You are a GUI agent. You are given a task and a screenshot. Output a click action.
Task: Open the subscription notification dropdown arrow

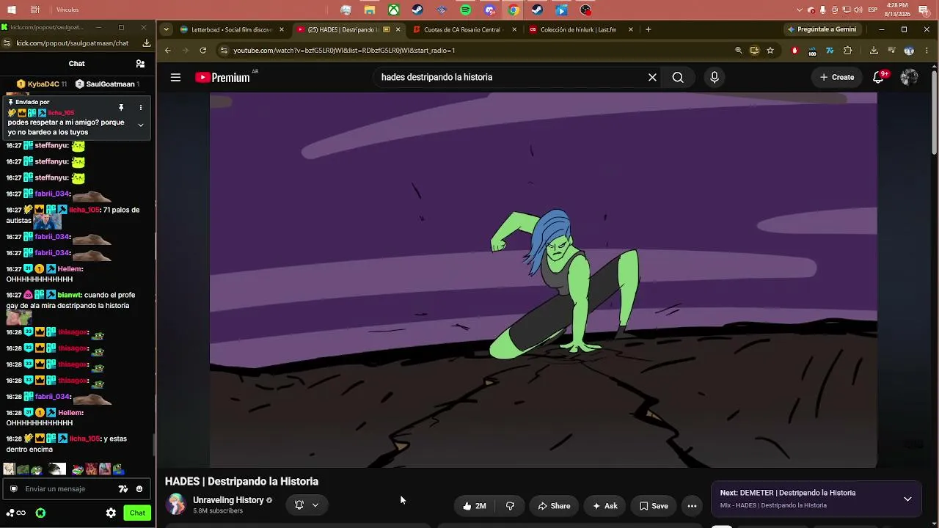(x=315, y=505)
